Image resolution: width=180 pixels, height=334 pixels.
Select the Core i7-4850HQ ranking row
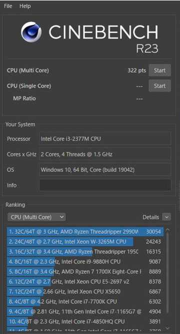[x=85, y=321]
